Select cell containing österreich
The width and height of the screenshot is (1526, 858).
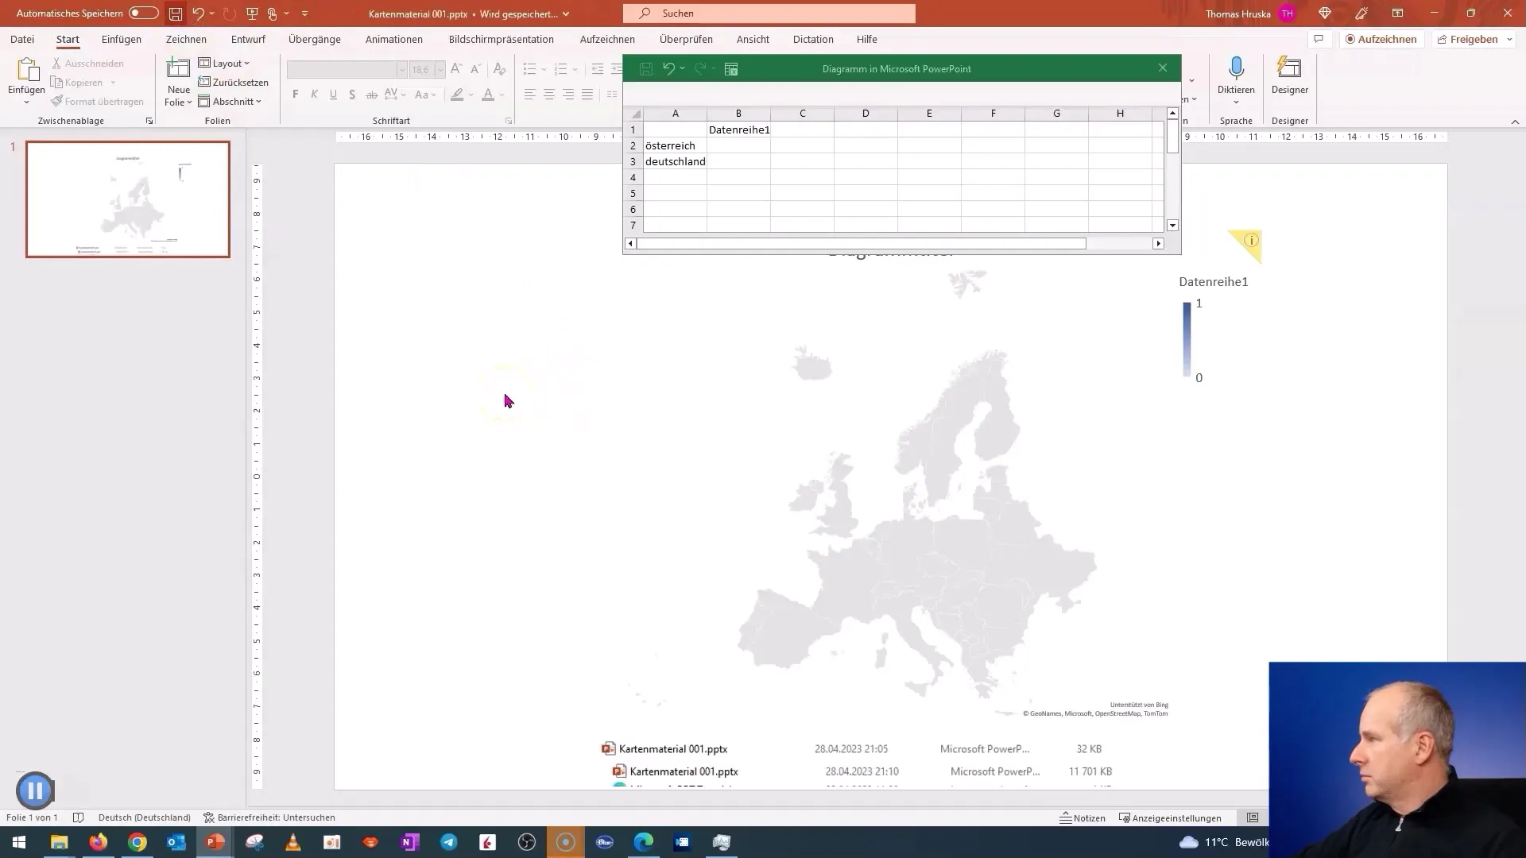(x=675, y=145)
